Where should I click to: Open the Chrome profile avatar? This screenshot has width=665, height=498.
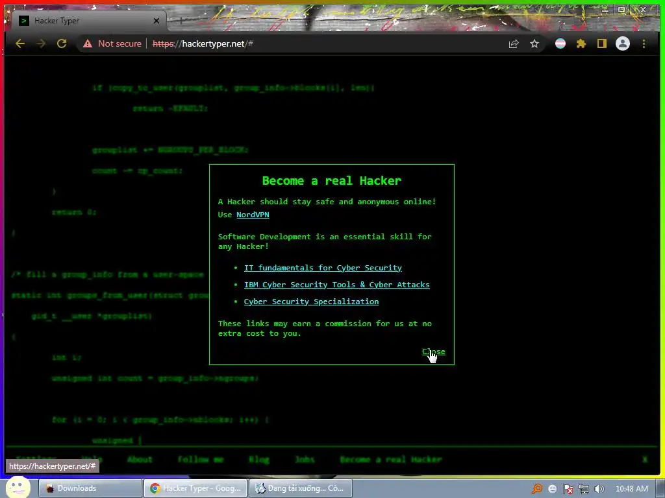coord(623,43)
